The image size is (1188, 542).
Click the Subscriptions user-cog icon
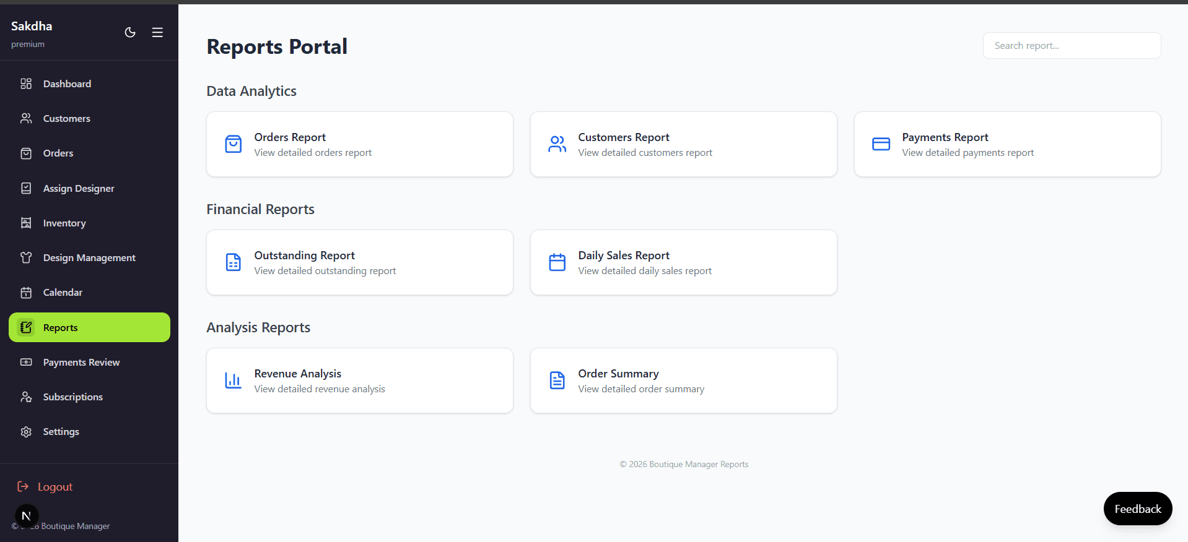click(26, 397)
